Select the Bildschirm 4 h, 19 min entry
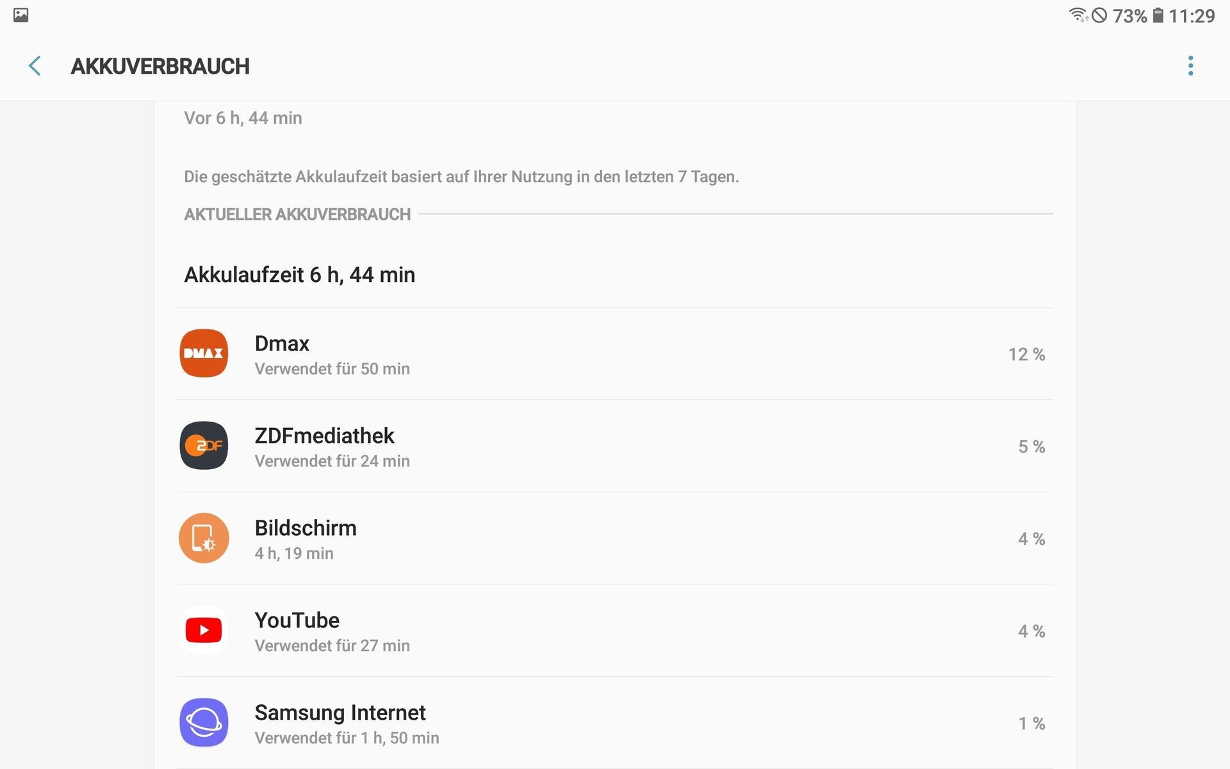 (614, 538)
